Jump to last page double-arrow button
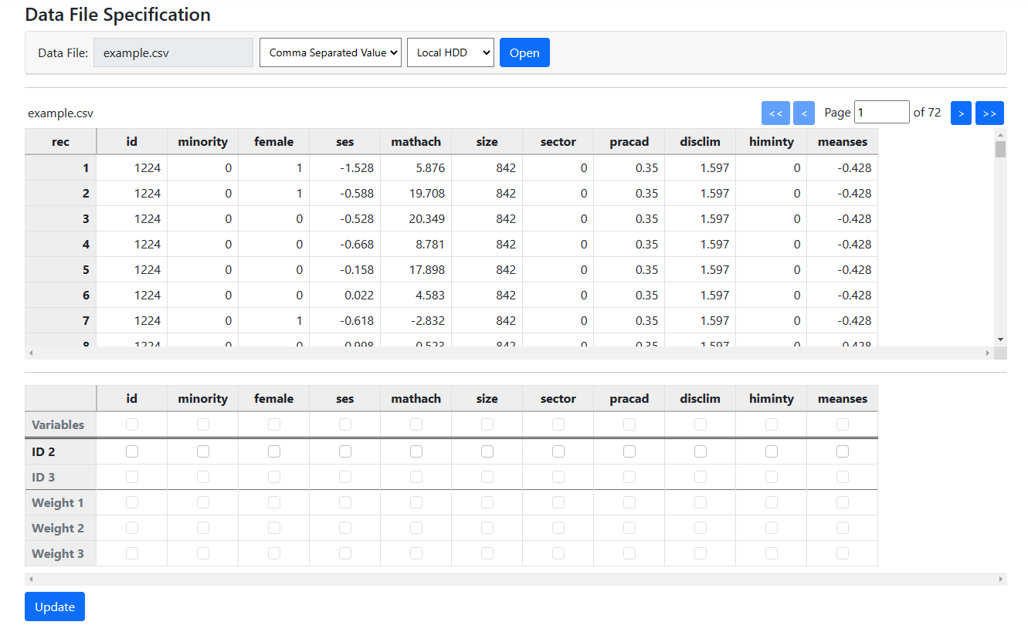This screenshot has width=1028, height=642. coord(989,113)
